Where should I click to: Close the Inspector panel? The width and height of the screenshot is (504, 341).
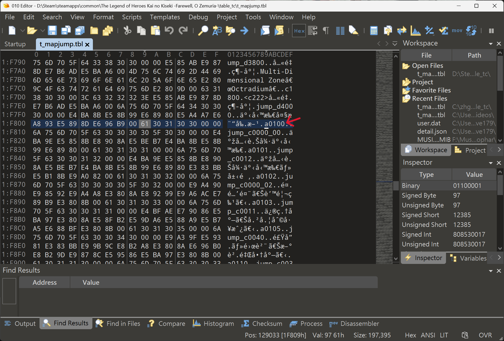(x=499, y=163)
